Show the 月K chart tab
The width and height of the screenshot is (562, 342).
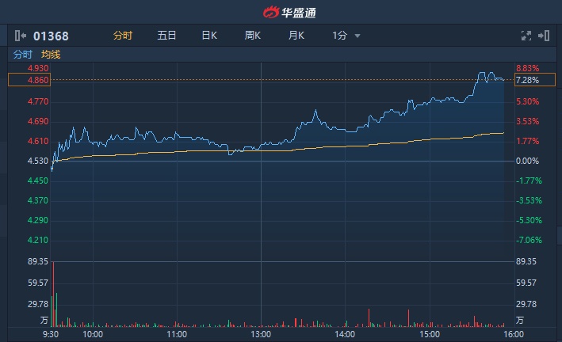click(x=296, y=36)
